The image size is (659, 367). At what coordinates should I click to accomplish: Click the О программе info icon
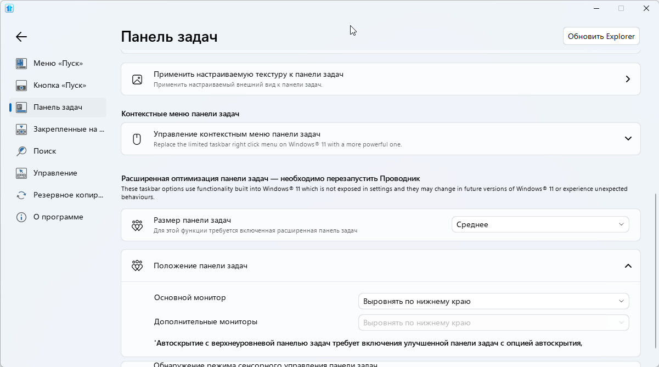[x=21, y=217]
